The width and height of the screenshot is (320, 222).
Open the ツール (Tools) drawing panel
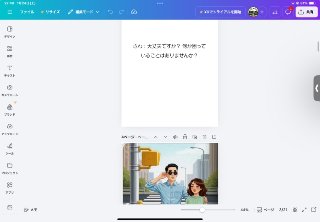10,148
